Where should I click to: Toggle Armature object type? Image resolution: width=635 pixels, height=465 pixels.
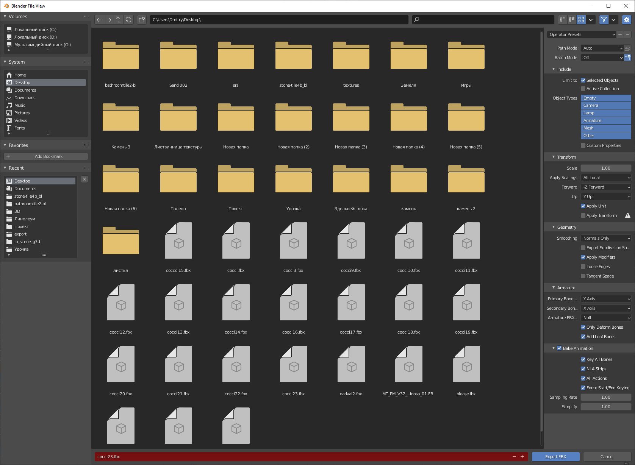click(606, 120)
